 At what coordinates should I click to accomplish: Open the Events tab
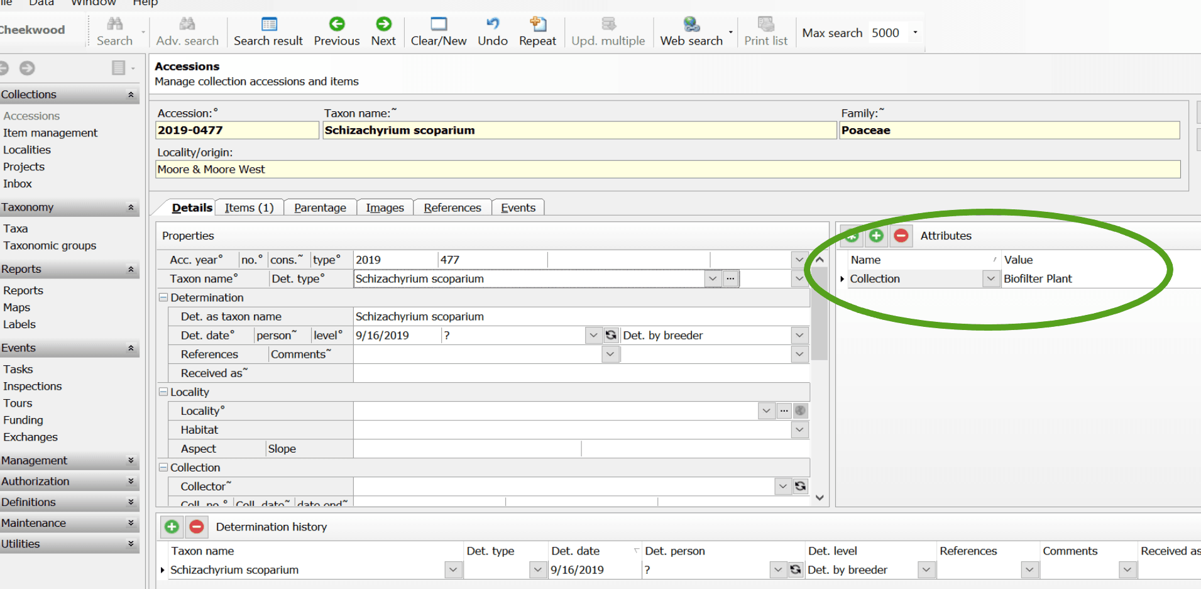pyautogui.click(x=518, y=207)
